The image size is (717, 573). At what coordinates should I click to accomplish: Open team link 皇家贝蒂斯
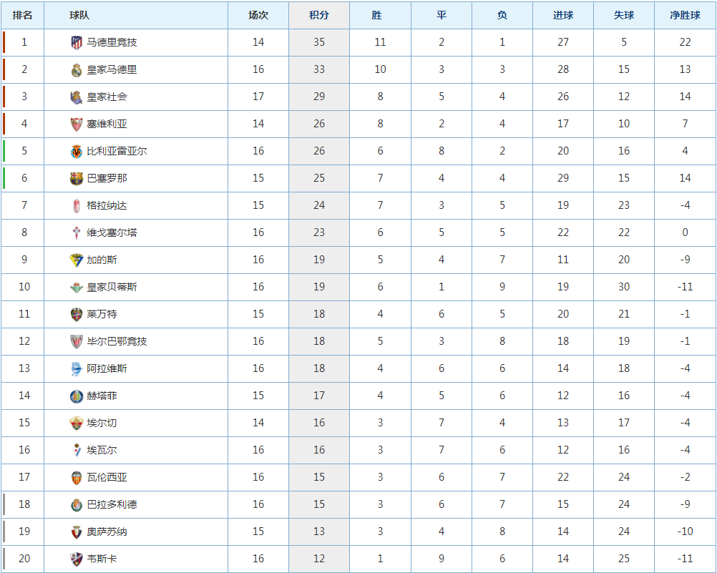click(112, 287)
